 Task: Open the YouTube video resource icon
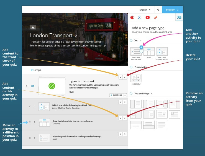(148, 18)
